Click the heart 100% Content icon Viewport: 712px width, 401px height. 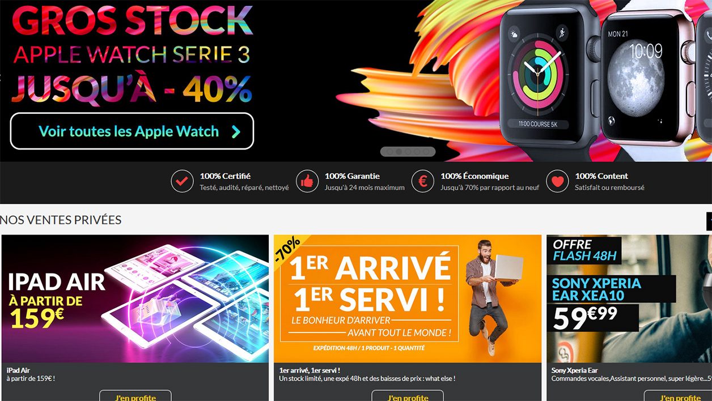pyautogui.click(x=557, y=181)
